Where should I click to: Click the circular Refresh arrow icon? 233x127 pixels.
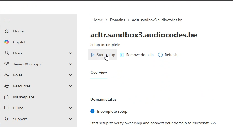click(x=160, y=55)
